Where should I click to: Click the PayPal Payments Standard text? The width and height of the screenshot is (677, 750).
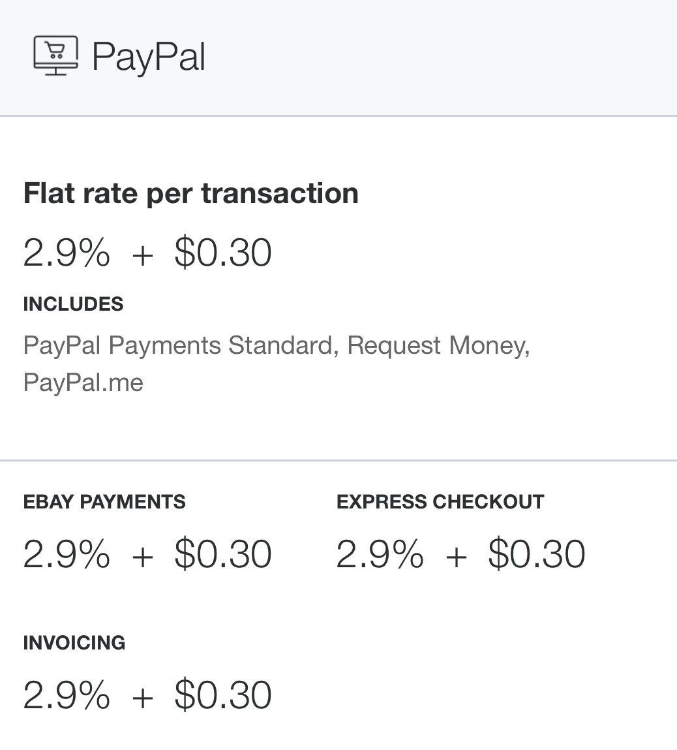(178, 345)
